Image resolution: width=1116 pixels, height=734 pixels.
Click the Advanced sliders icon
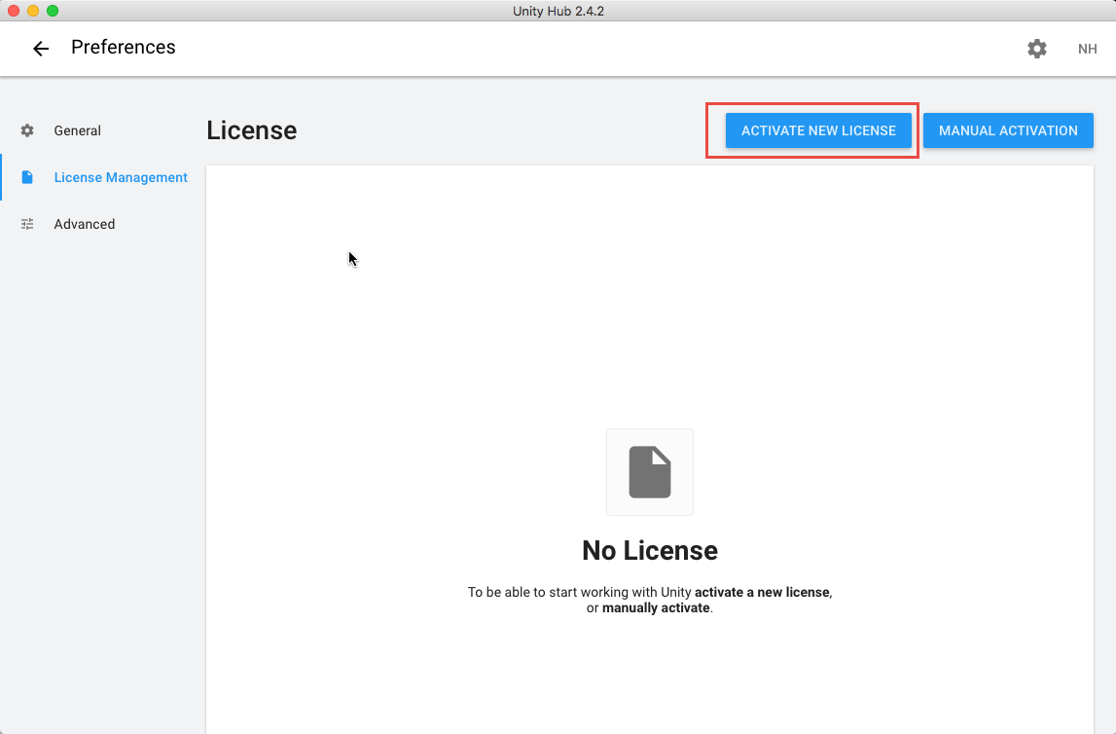(x=27, y=224)
